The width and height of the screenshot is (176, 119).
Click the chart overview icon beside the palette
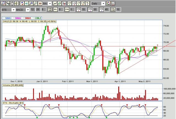pyautogui.click(x=113, y=4)
